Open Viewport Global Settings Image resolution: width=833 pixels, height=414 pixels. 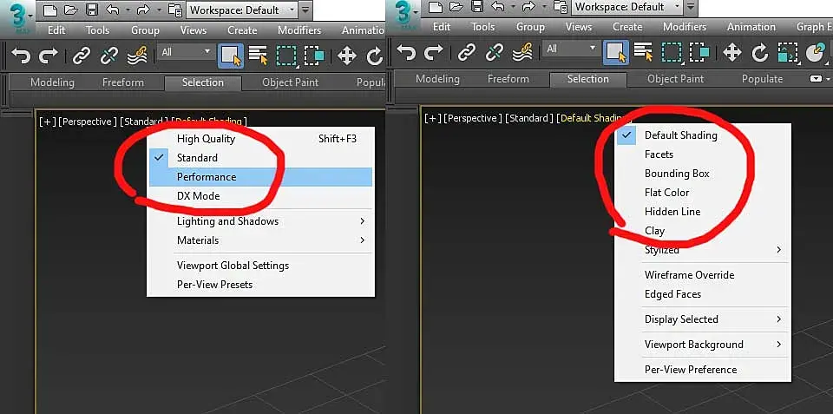point(260,266)
